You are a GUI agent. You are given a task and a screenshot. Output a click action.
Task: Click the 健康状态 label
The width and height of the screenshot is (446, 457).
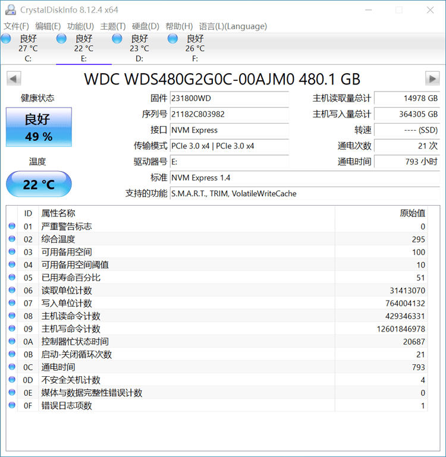click(x=37, y=98)
